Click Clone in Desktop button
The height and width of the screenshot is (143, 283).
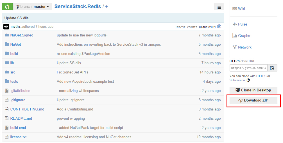click(253, 90)
